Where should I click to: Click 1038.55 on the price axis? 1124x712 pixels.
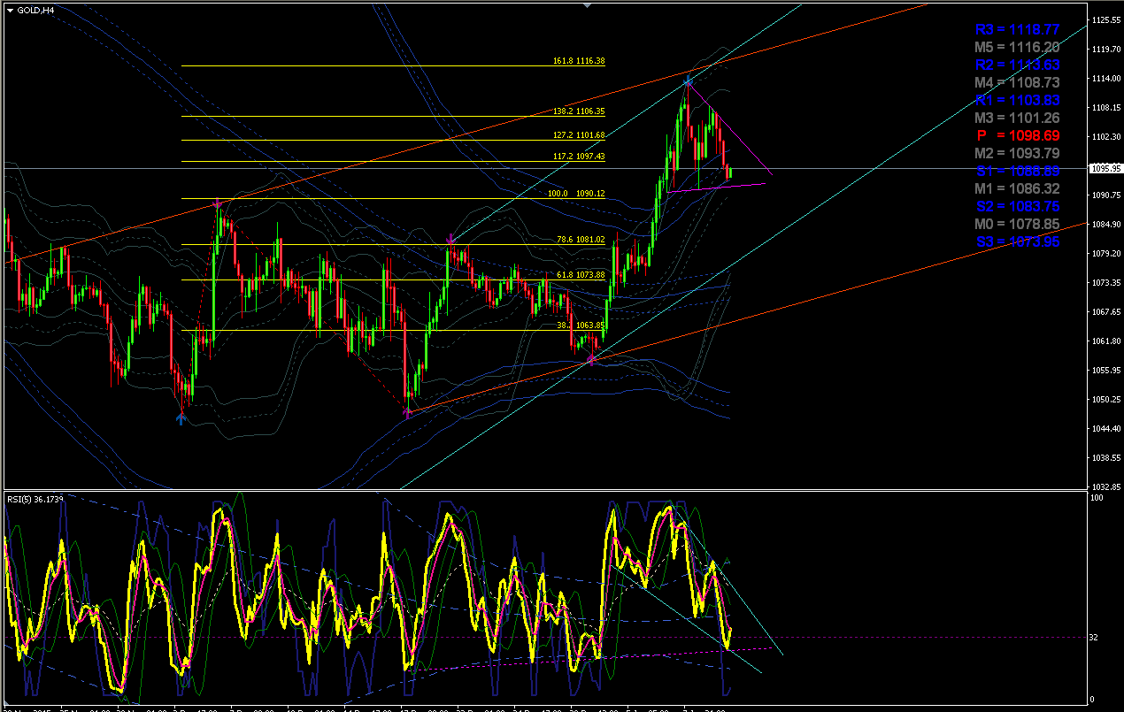[x=1106, y=458]
